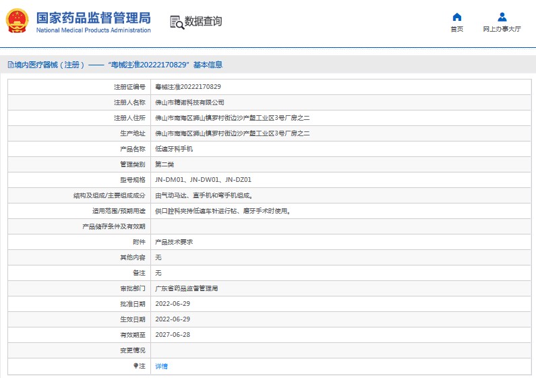Click 产品技术要求 attachment value
The width and height of the screenshot is (536, 378).
pos(174,242)
